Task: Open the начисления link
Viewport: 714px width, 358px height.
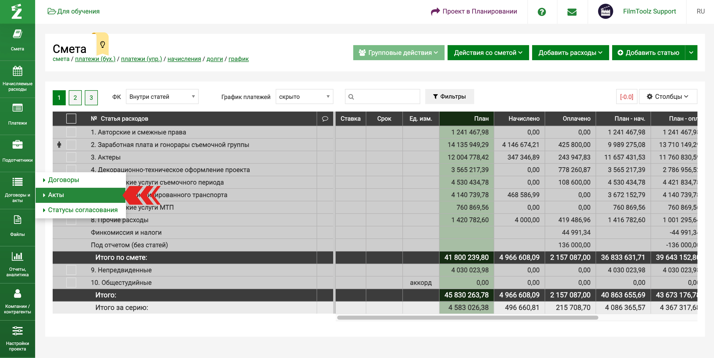Action: pos(184,59)
